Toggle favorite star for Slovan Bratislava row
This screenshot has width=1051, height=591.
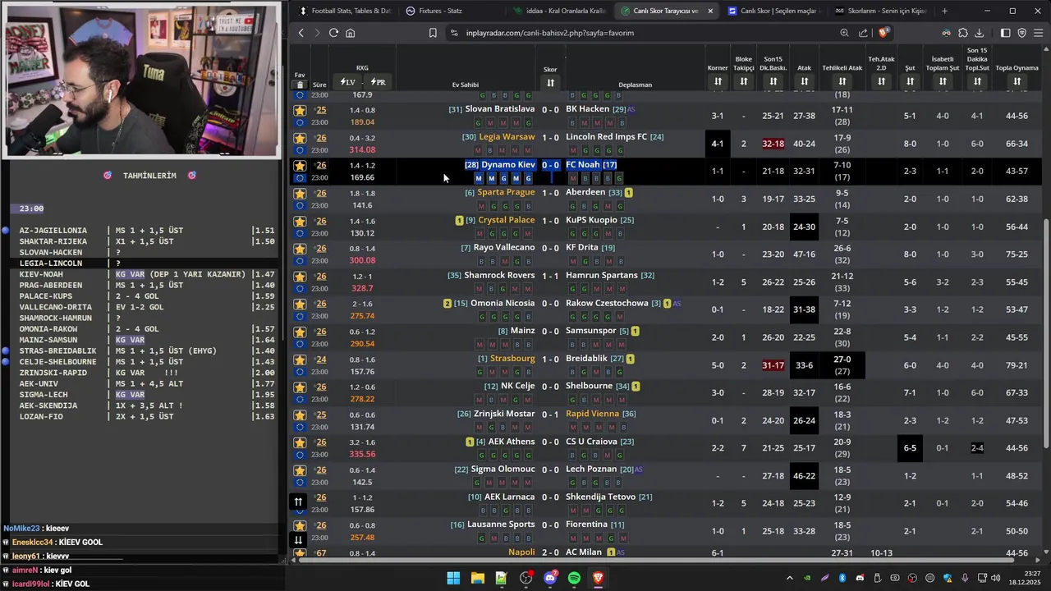tap(300, 110)
